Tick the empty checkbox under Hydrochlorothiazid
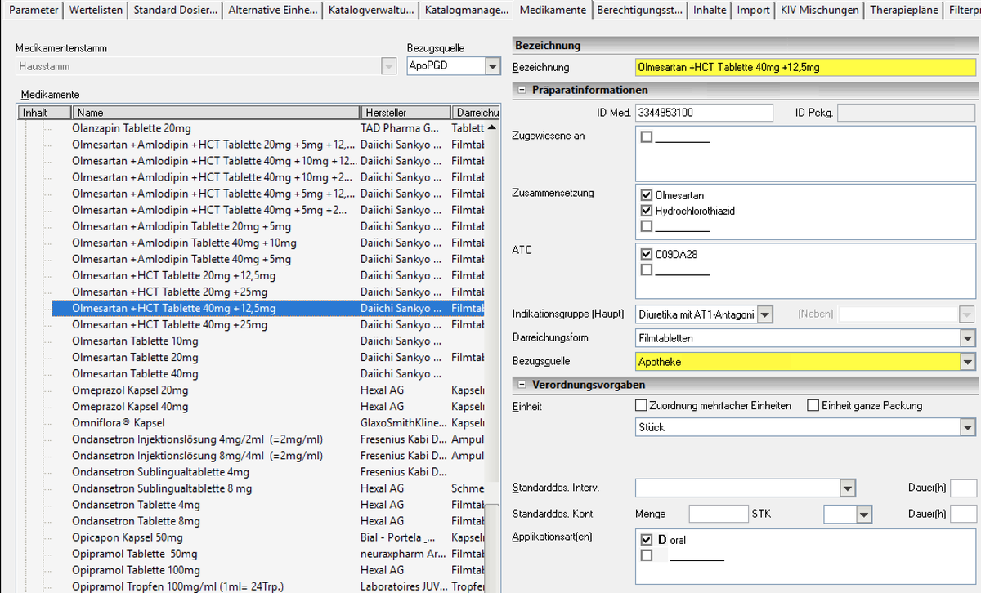 point(647,225)
